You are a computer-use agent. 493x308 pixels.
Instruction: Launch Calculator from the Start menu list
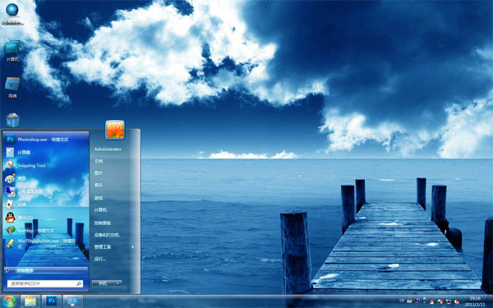click(46, 153)
